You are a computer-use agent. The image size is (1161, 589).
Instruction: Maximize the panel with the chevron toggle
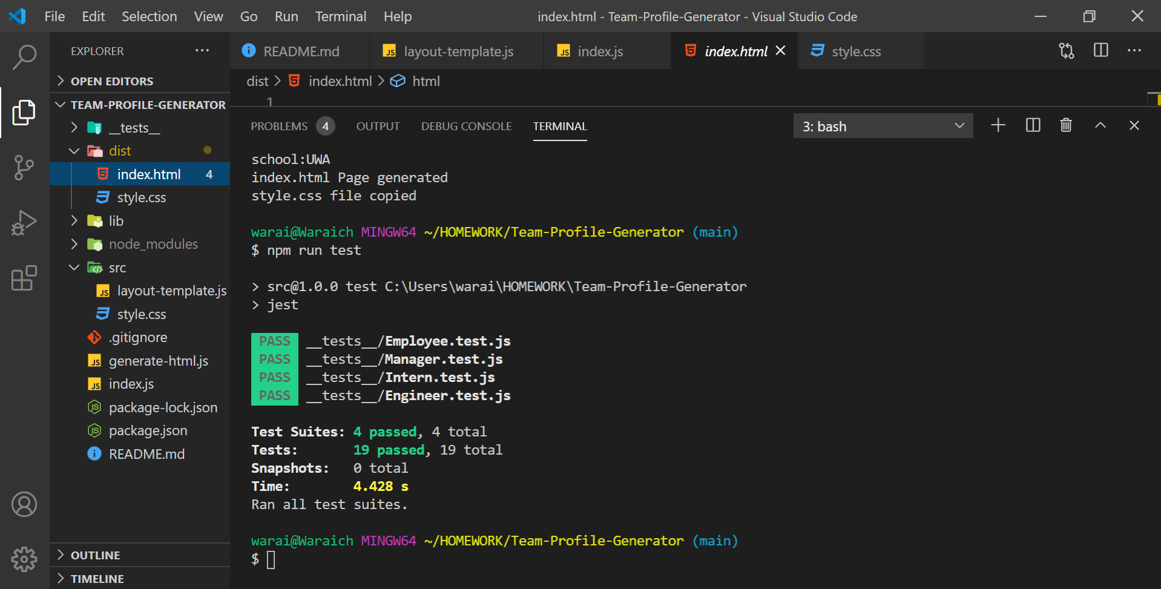(1100, 125)
